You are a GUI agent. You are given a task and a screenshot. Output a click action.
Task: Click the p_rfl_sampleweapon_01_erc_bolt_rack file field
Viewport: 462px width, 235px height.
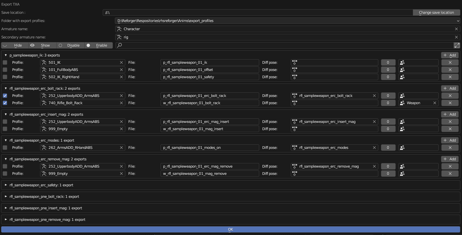click(x=210, y=96)
